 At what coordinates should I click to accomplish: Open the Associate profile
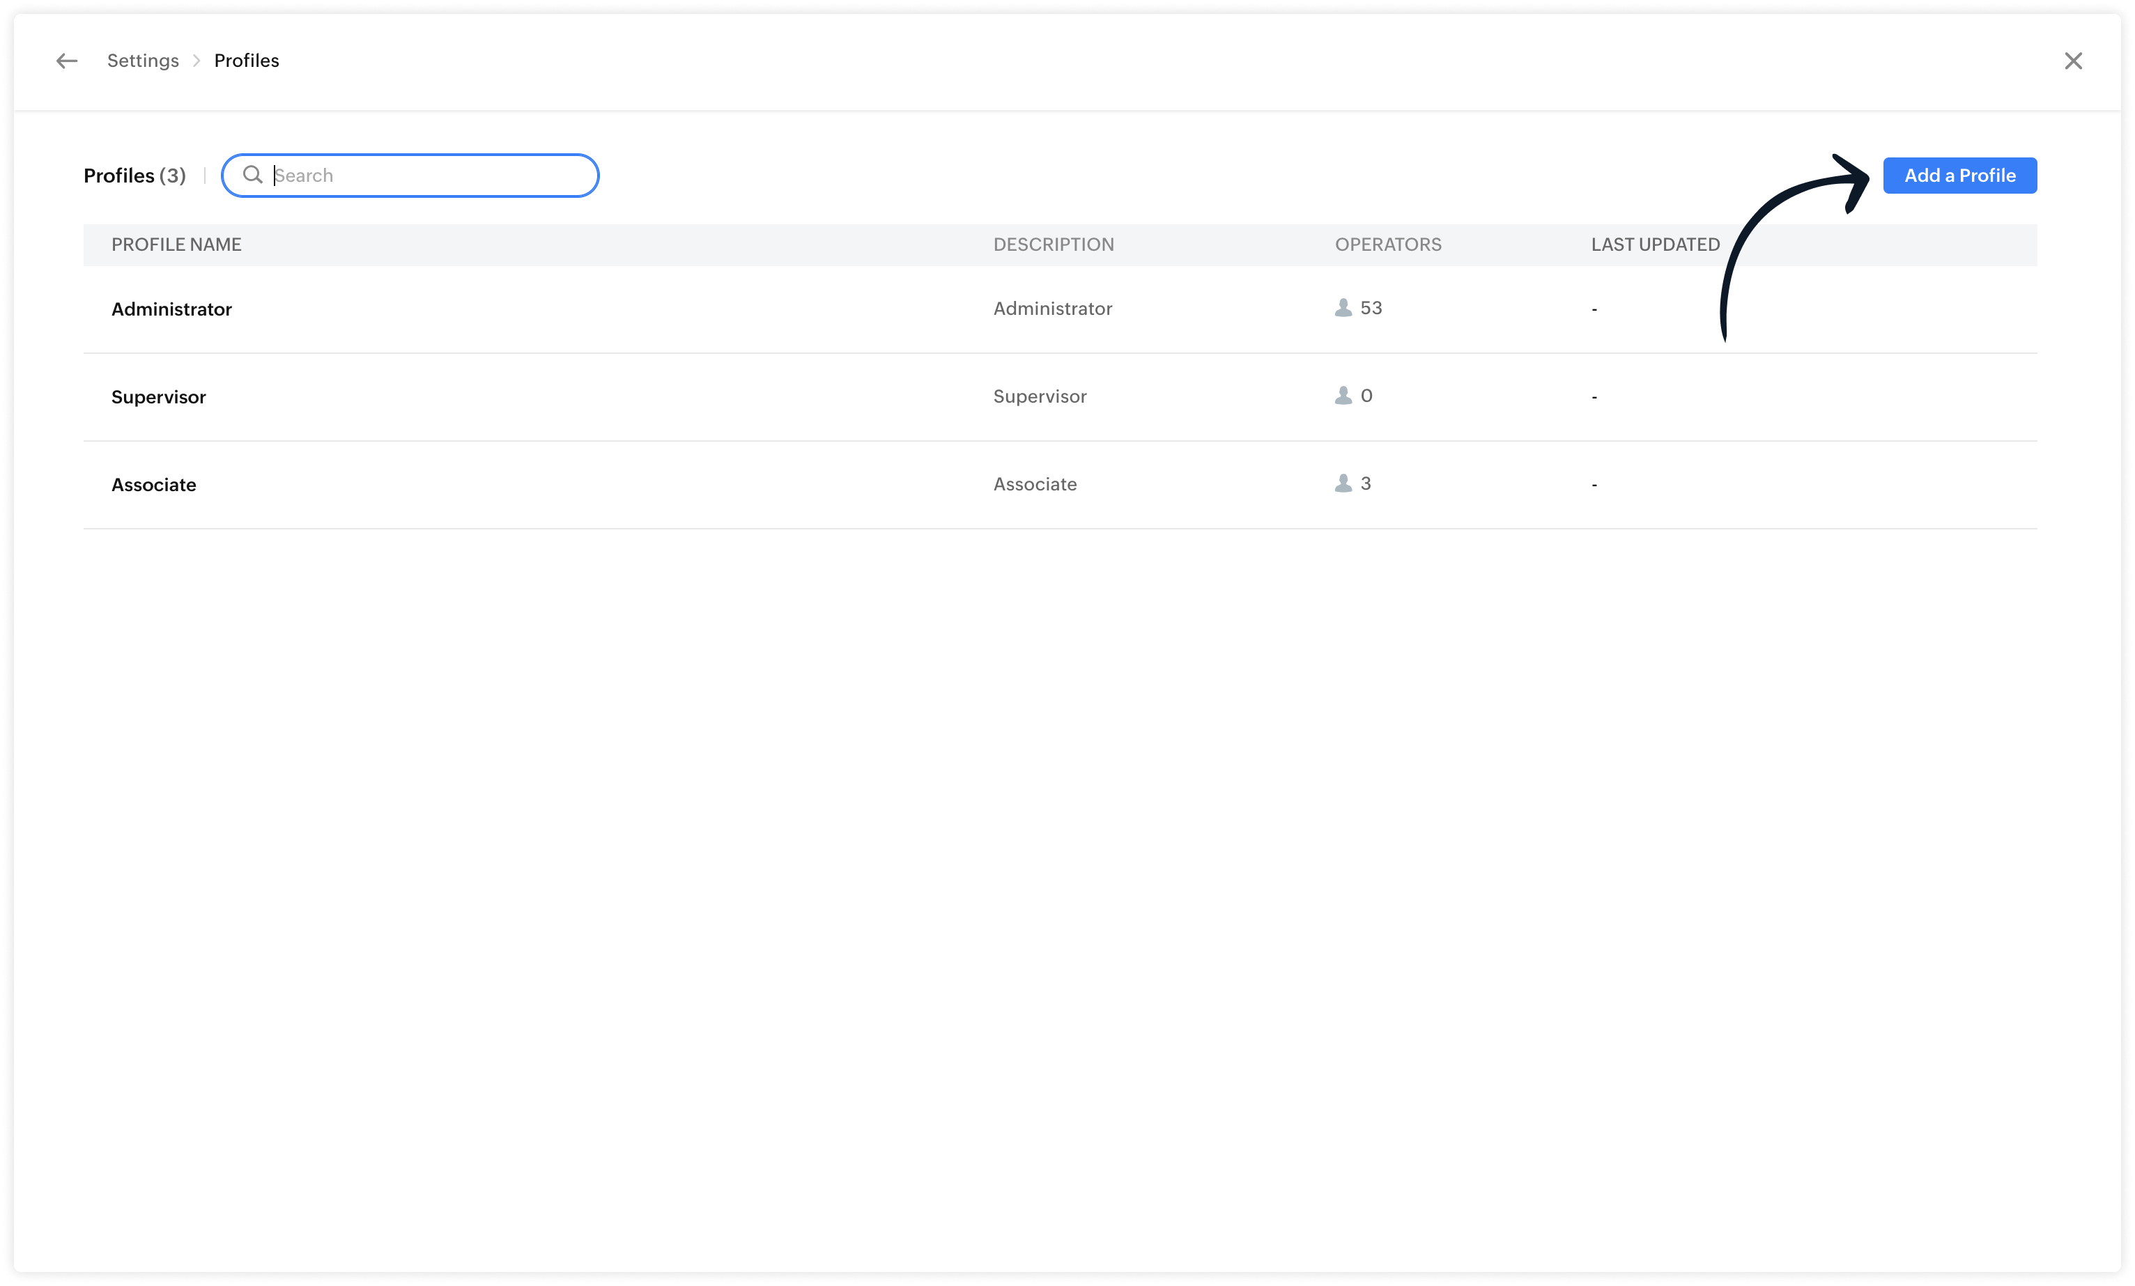(x=153, y=485)
